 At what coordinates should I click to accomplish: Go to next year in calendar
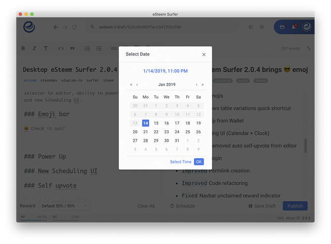(202, 85)
